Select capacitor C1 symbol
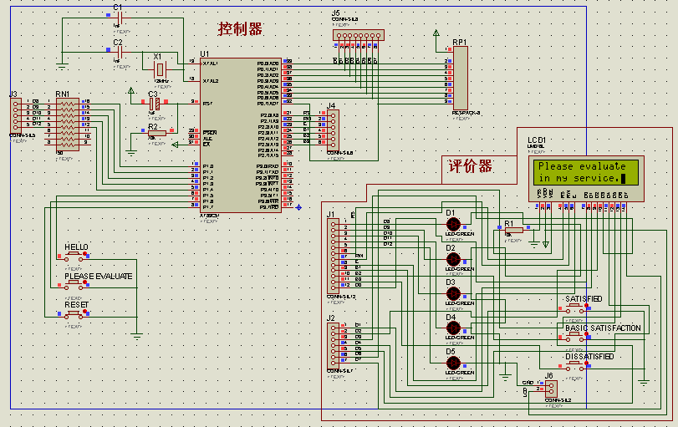678x427 pixels. tap(120, 18)
